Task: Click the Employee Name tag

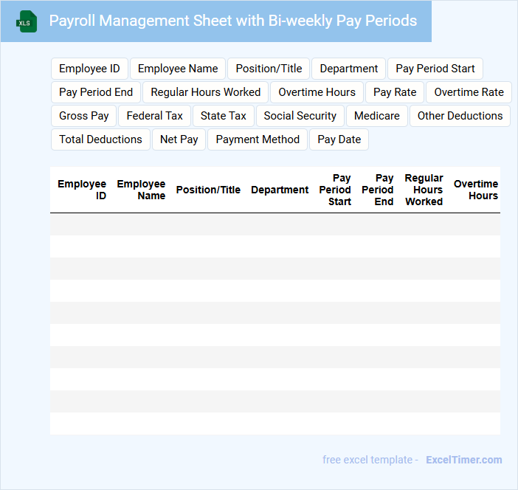Action: [178, 69]
